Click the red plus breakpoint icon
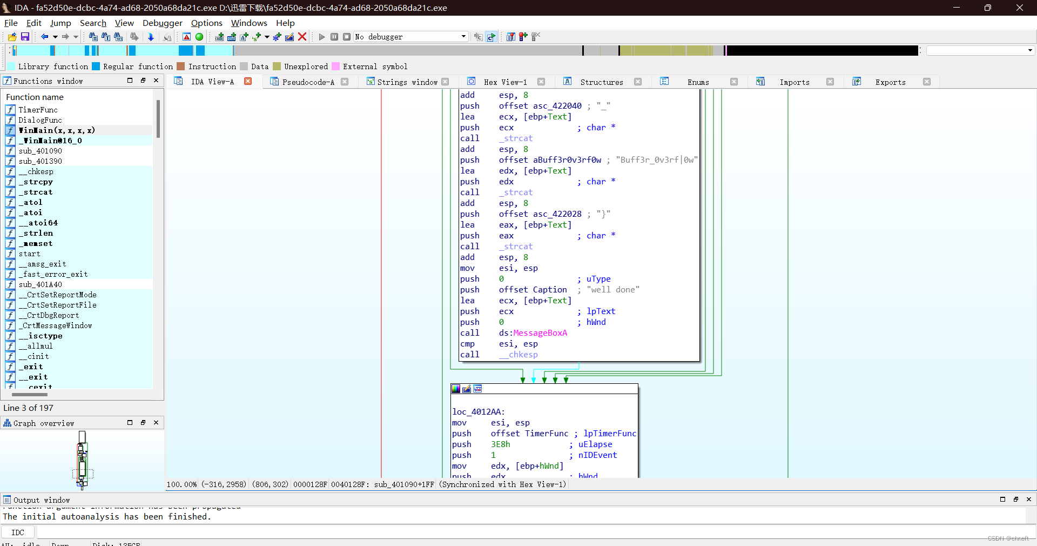The height and width of the screenshot is (546, 1037). click(x=523, y=37)
